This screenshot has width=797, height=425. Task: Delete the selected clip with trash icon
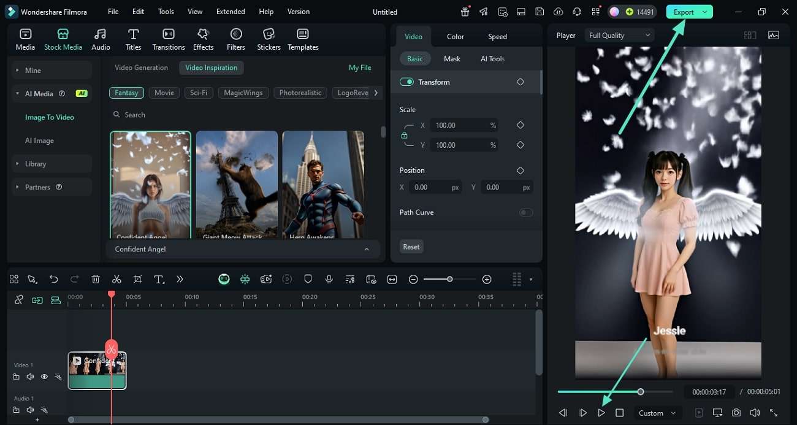pos(96,279)
